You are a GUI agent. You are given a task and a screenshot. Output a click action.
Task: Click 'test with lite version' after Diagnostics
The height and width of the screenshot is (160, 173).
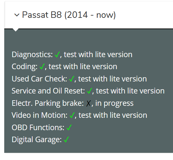pyautogui.click(x=98, y=55)
